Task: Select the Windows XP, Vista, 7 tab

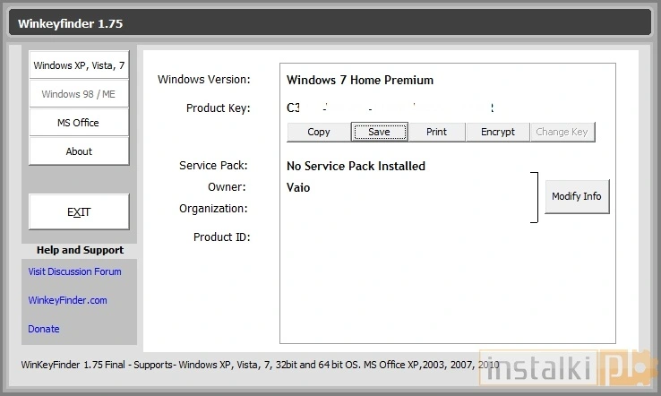Action: [x=79, y=65]
